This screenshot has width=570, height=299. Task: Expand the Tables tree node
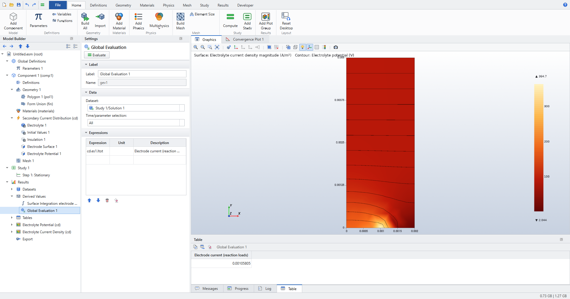coord(12,218)
